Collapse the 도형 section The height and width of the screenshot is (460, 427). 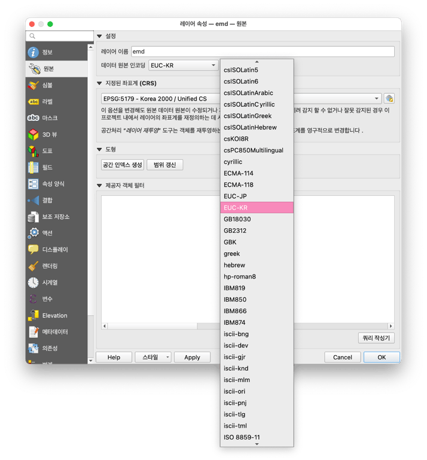(x=99, y=149)
